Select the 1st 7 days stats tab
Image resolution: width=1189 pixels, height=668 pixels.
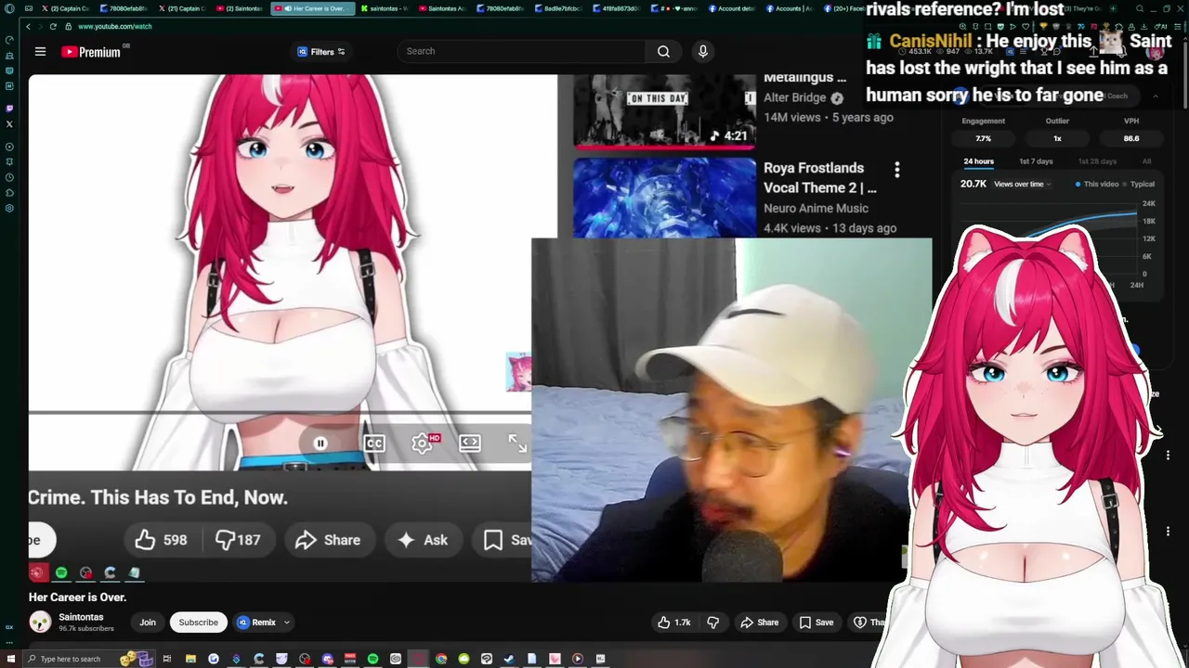[x=1036, y=161]
